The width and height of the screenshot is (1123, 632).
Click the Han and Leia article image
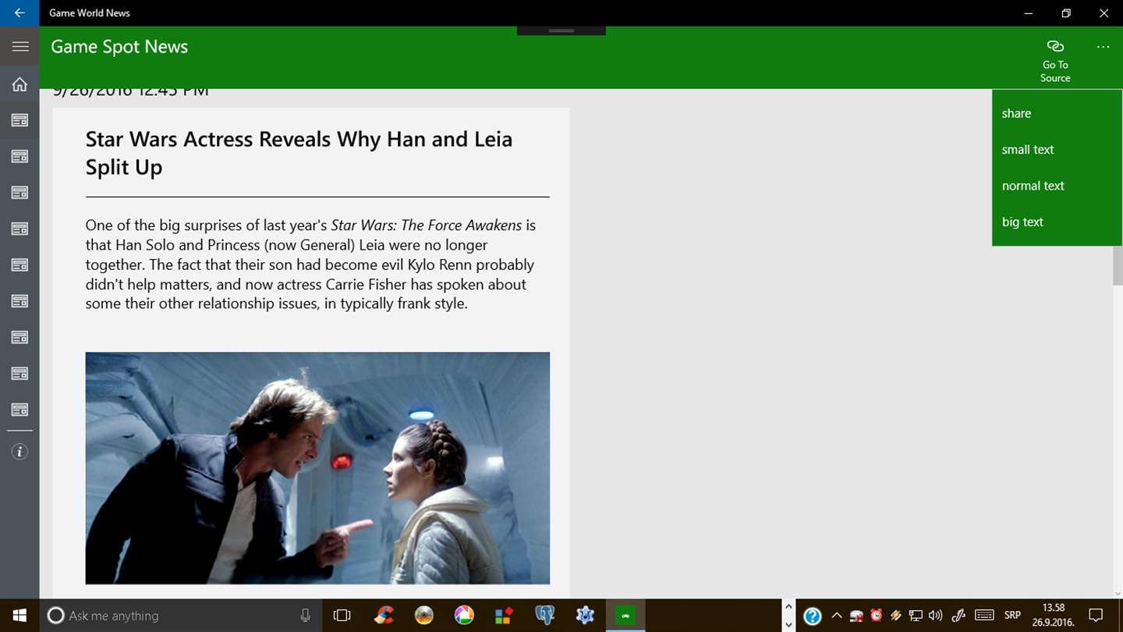pyautogui.click(x=317, y=468)
